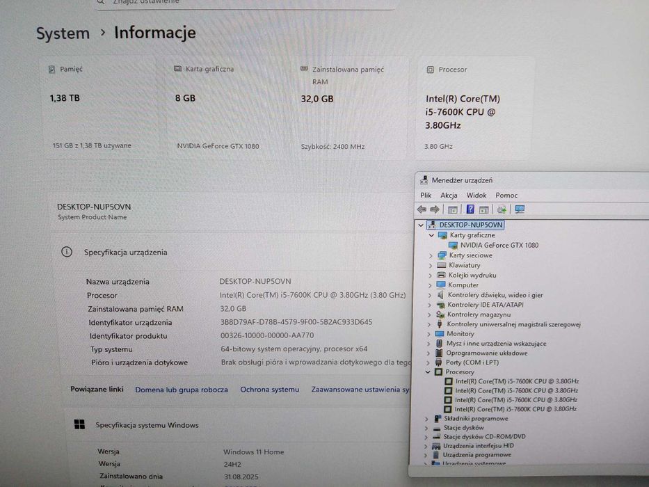Click the Monitory category icon
Image resolution: width=649 pixels, height=487 pixels.
coord(440,333)
